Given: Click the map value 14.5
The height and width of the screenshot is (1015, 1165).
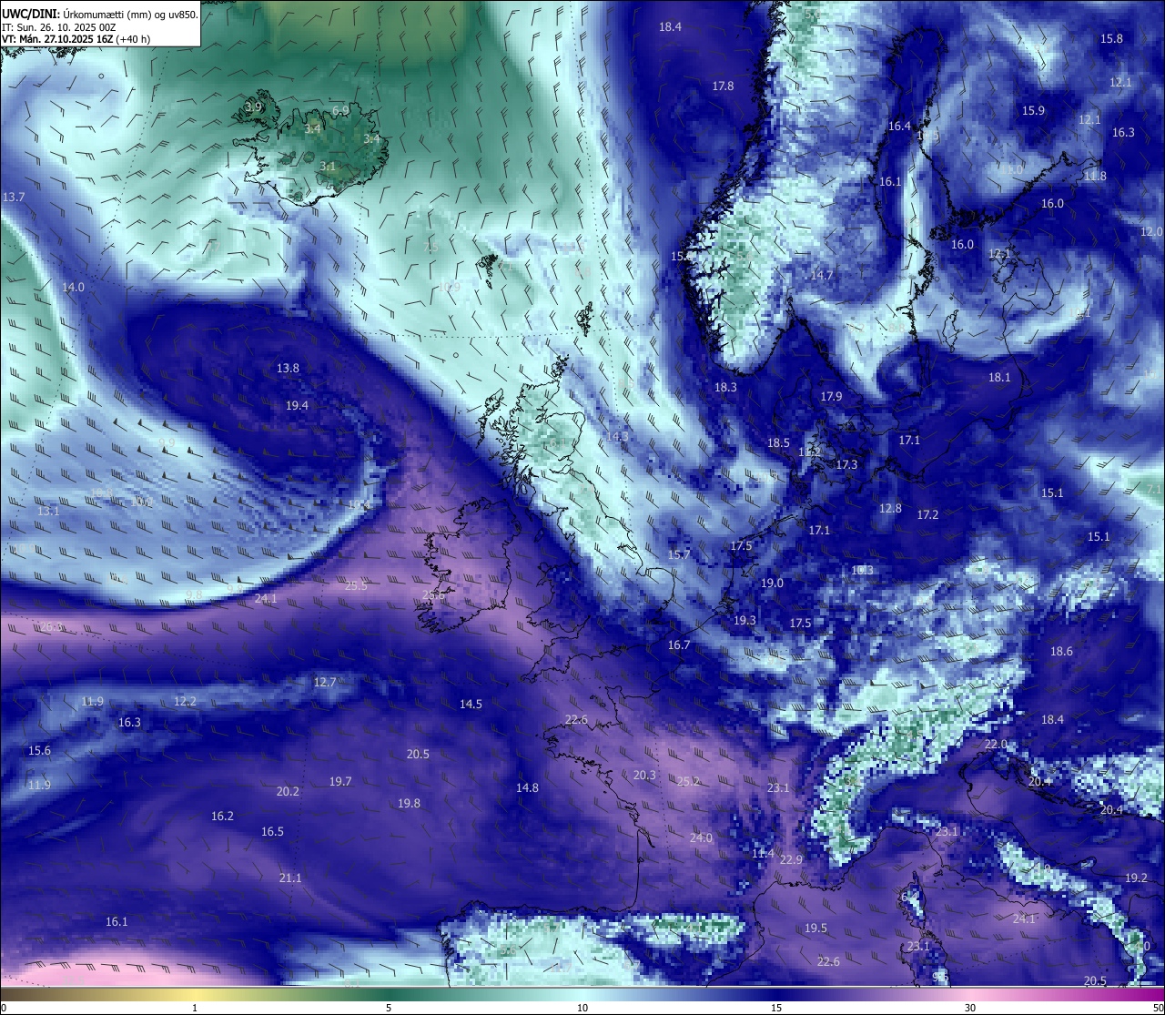Looking at the screenshot, I should (x=471, y=704).
